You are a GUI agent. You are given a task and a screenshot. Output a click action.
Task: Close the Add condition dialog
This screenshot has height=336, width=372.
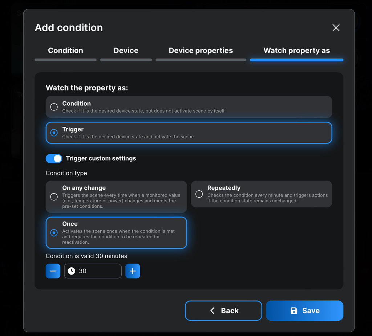[336, 28]
